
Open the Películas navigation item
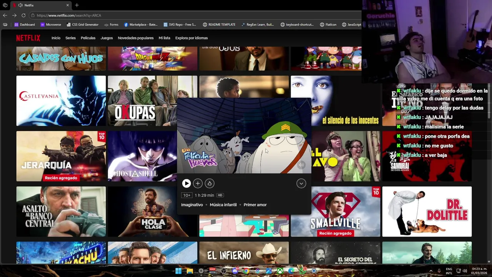pos(88,38)
